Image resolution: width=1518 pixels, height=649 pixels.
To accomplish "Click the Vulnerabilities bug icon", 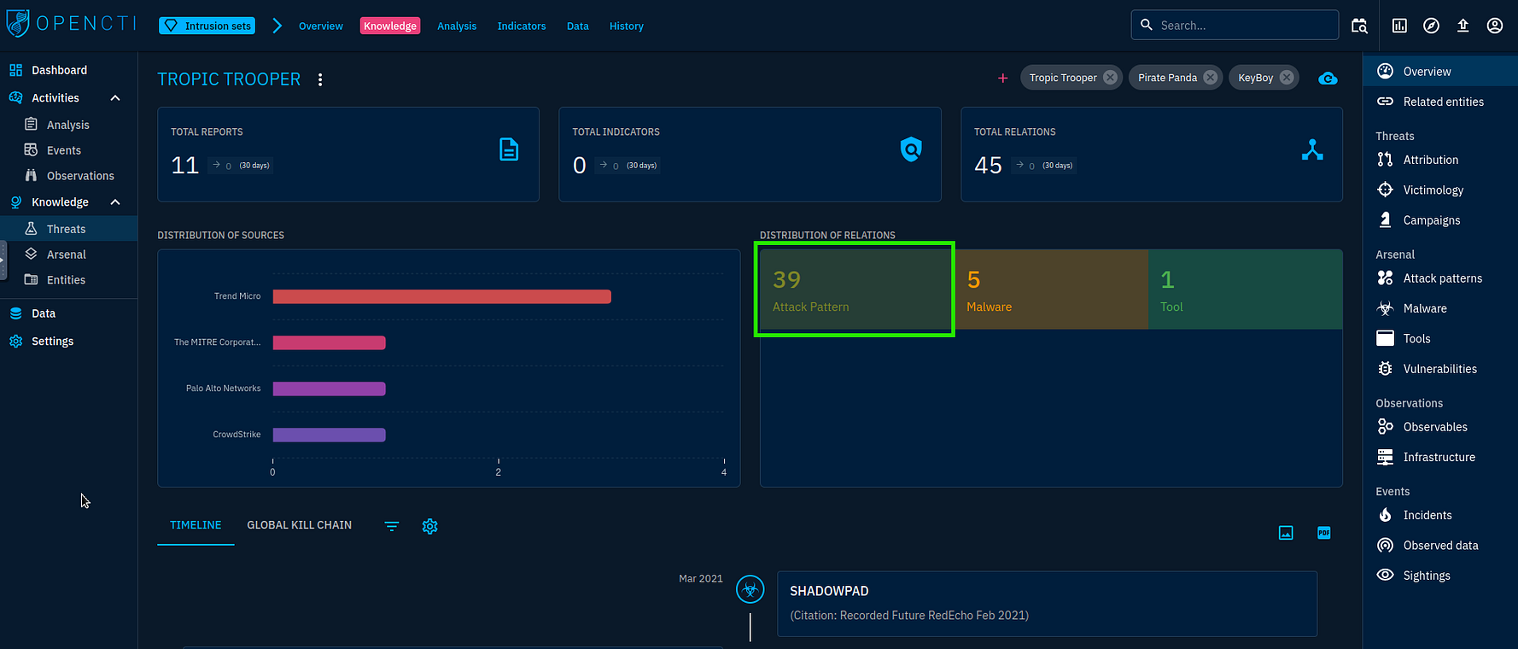I will 1385,368.
